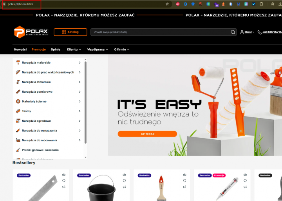Compare the blade product arrows icon

pyautogui.click(x=64, y=187)
